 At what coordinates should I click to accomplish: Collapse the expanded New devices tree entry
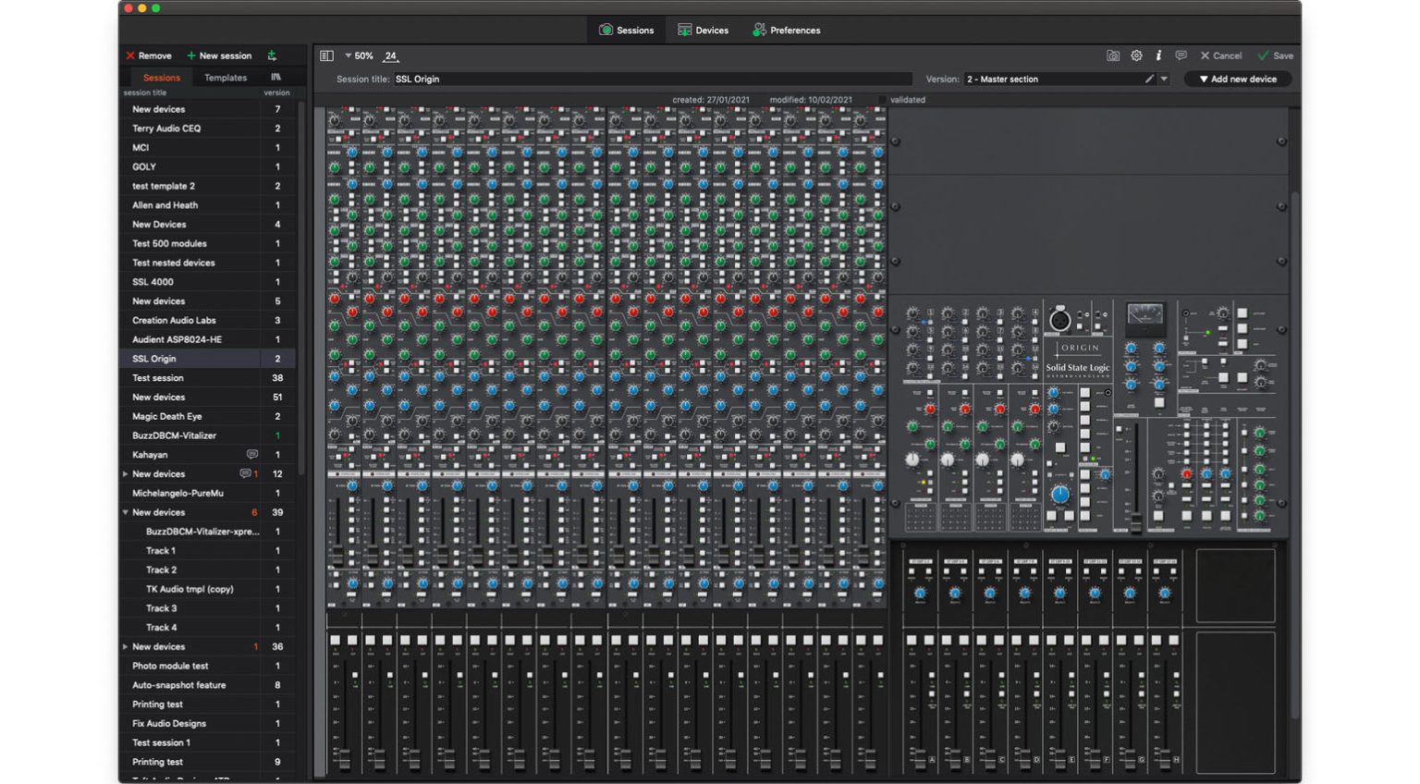[126, 512]
